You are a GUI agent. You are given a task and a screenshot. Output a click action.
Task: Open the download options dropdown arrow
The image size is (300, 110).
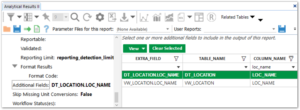[x=133, y=17]
